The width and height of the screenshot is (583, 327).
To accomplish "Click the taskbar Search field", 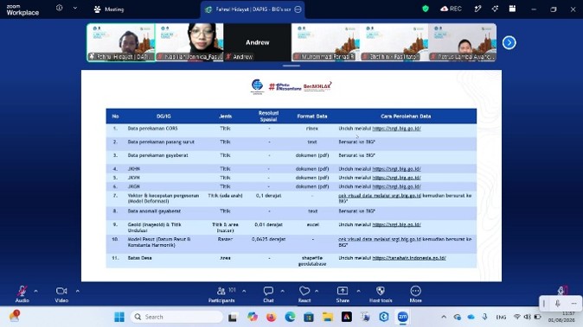I will click(176, 317).
